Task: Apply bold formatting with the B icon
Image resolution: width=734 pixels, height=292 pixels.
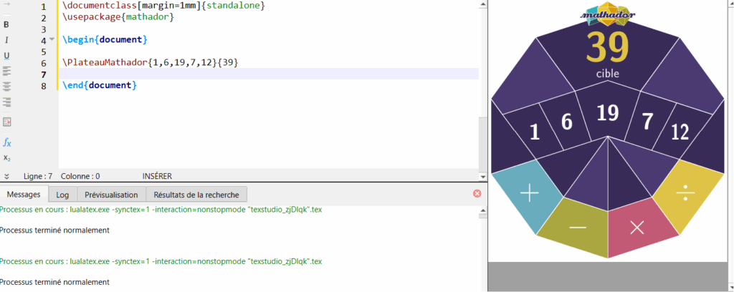Action: click(x=6, y=25)
